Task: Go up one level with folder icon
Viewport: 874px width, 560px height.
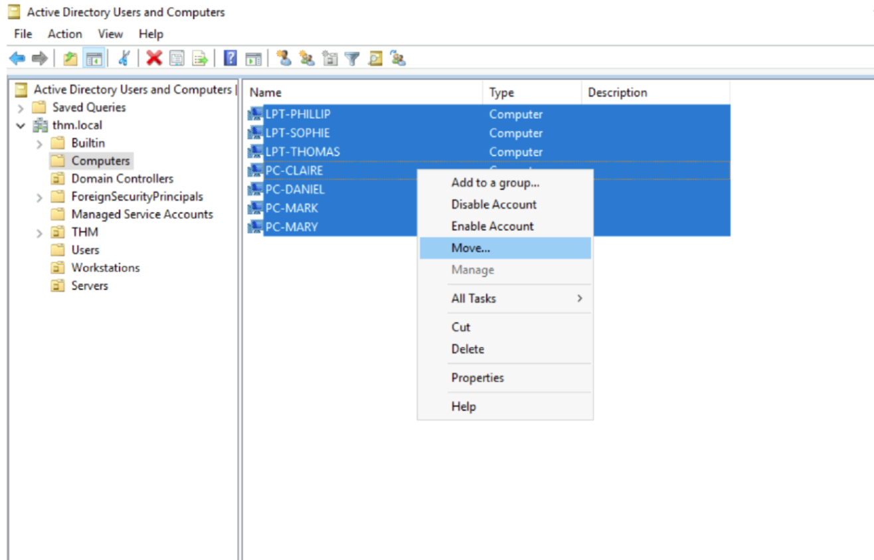Action: tap(70, 59)
